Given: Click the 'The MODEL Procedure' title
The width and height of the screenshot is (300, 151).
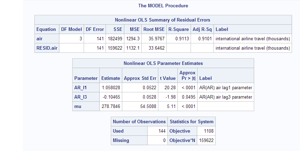Looking at the screenshot, I should tap(163, 6).
